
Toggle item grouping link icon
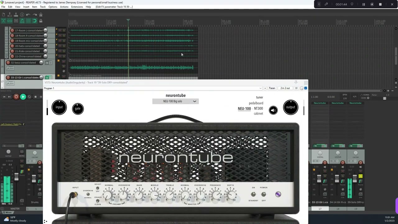[10, 21]
